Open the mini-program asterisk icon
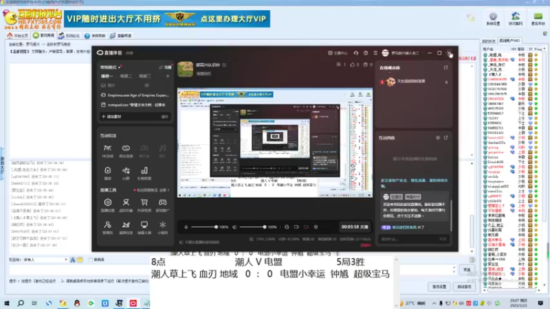This screenshot has height=309, width=550. [162, 227]
